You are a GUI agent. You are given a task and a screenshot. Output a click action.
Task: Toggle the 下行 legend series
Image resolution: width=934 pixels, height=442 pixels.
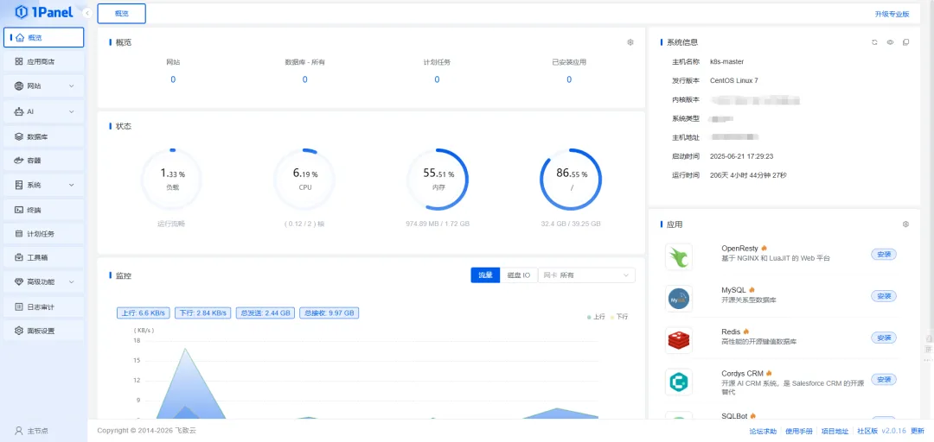pos(619,317)
